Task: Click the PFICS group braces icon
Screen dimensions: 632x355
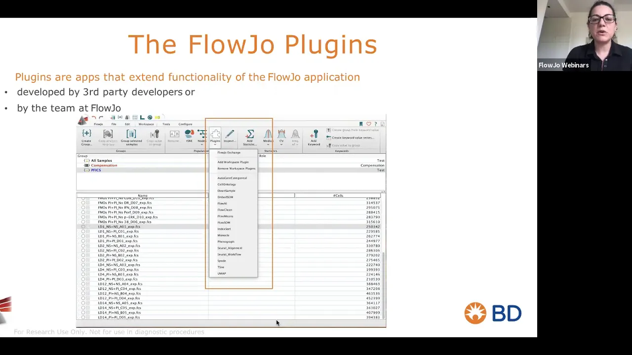Action: tap(87, 170)
